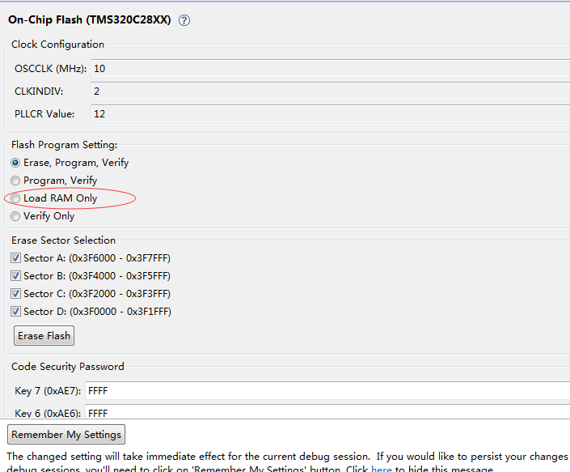This screenshot has height=472, width=570.
Task: Edit Key 6 (0xAE6) password field
Action: (x=327, y=411)
